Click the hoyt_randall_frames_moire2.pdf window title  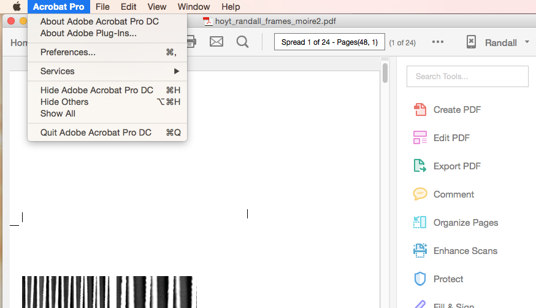pyautogui.click(x=275, y=21)
